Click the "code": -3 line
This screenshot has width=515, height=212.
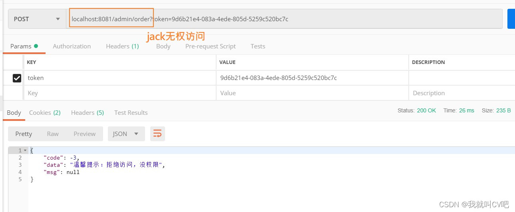coord(62,158)
